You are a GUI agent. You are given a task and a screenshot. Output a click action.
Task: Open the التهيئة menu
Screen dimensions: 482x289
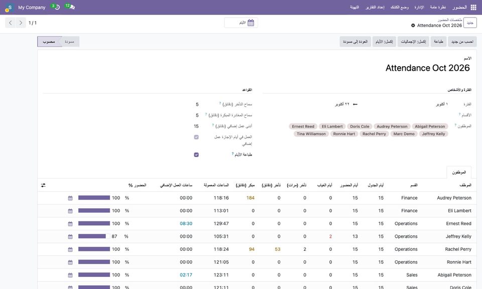click(354, 8)
